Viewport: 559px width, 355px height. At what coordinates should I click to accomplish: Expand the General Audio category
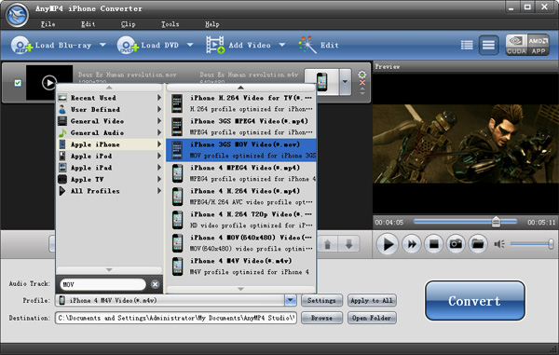click(109, 132)
